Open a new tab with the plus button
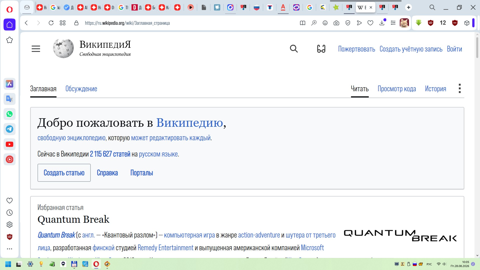 point(408,7)
